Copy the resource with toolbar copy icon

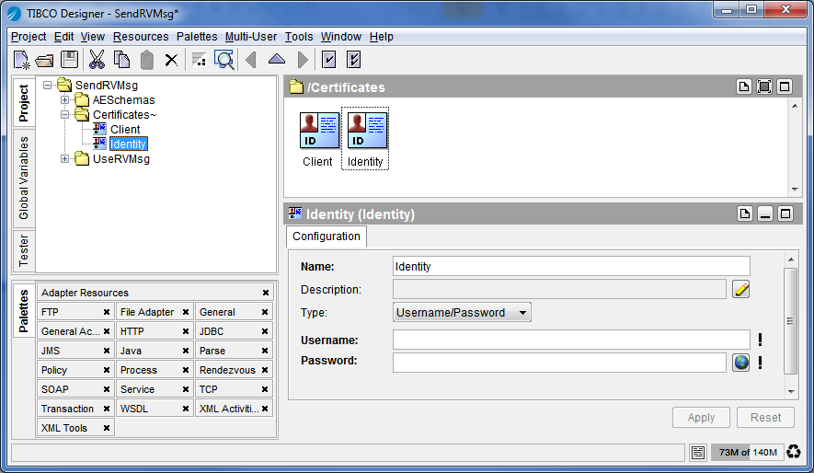122,60
